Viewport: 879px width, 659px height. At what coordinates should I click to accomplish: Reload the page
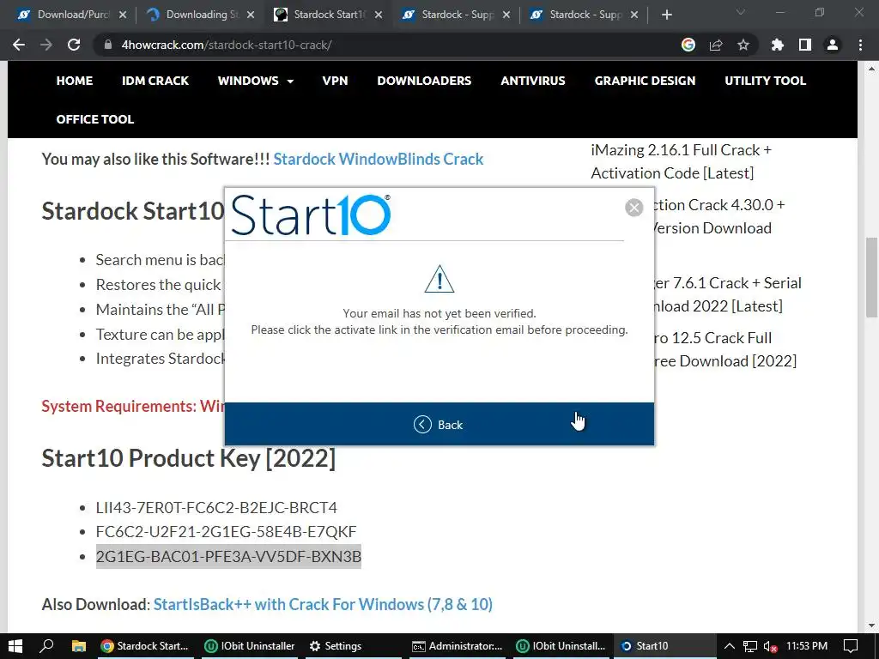(x=74, y=45)
